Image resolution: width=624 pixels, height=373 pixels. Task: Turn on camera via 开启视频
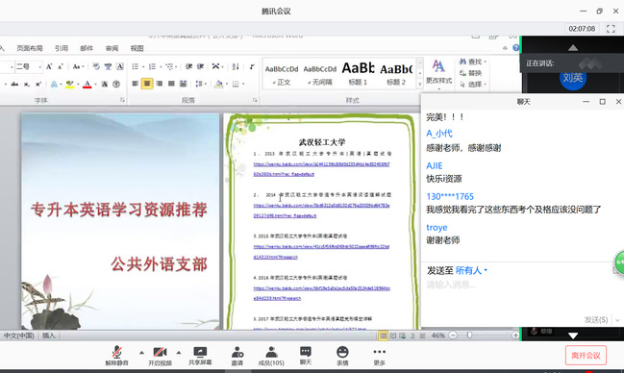[x=160, y=355]
